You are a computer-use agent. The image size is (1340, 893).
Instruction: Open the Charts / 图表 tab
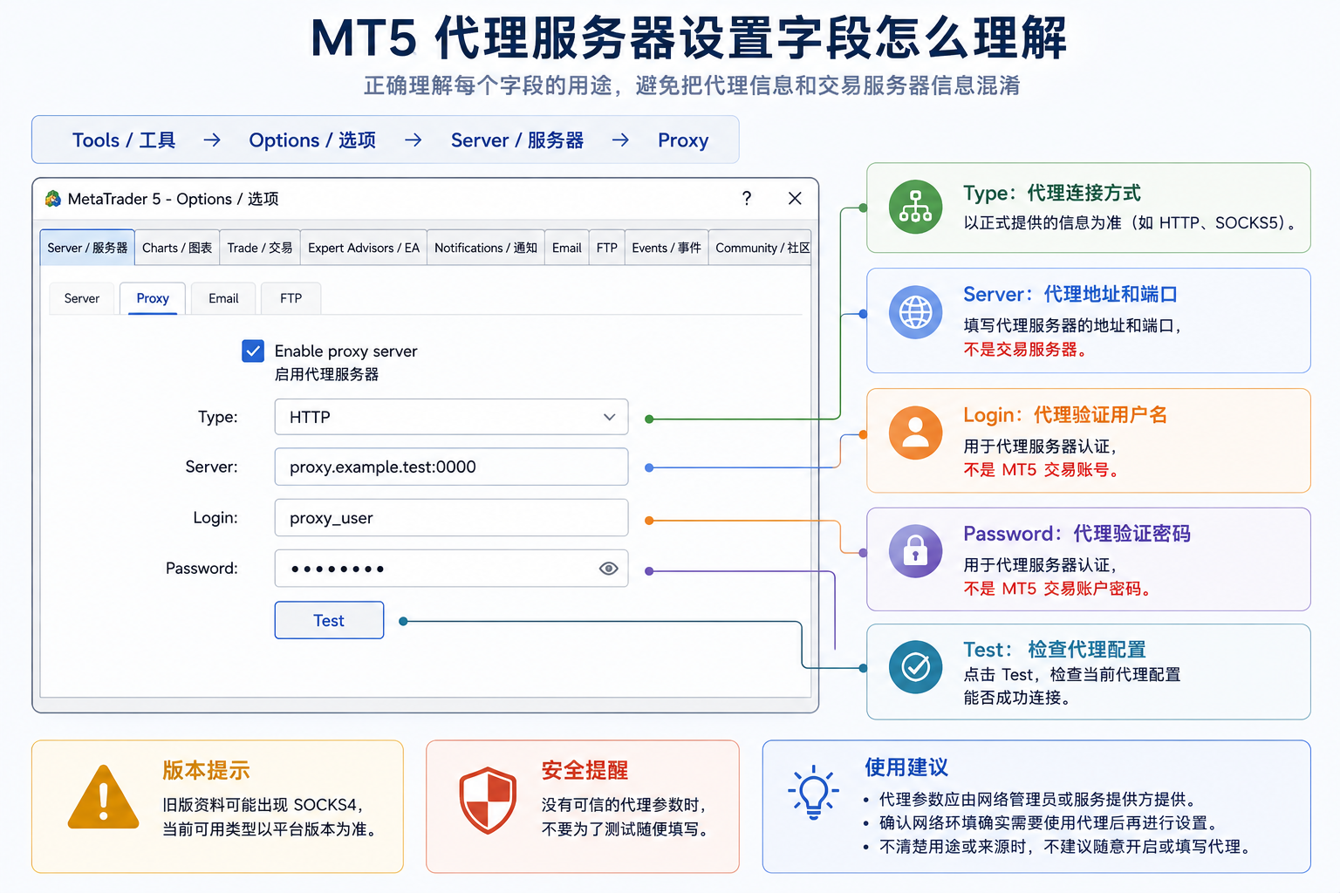(177, 248)
